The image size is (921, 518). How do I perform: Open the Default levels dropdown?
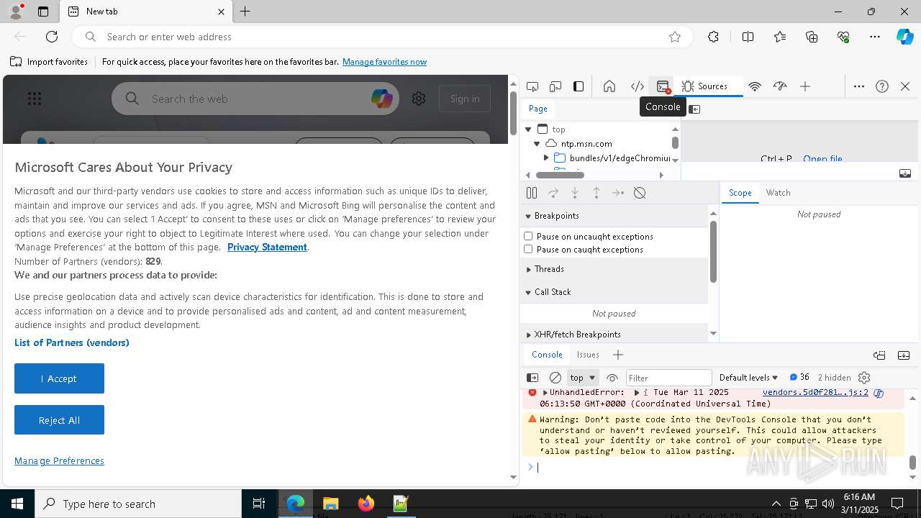pos(748,378)
